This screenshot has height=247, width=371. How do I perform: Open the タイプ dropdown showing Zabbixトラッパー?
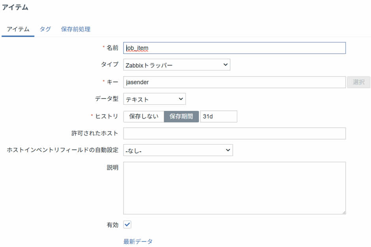[x=176, y=64]
